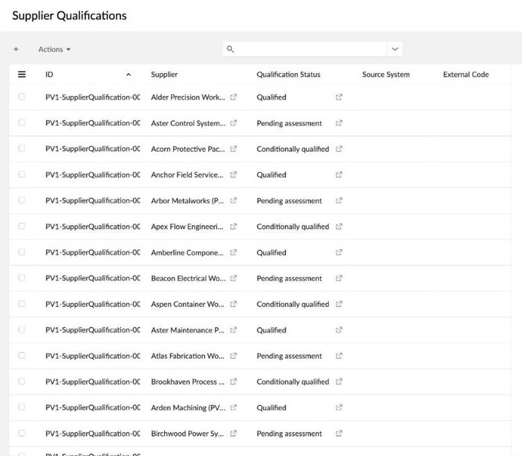This screenshot has height=456, width=522.
Task: Open status link icon in Arden Machining row
Action: 339,407
